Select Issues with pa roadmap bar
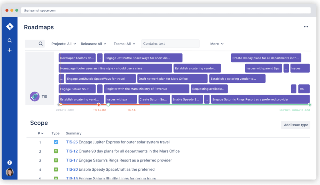This screenshot has width=320, height=185. point(121,99)
